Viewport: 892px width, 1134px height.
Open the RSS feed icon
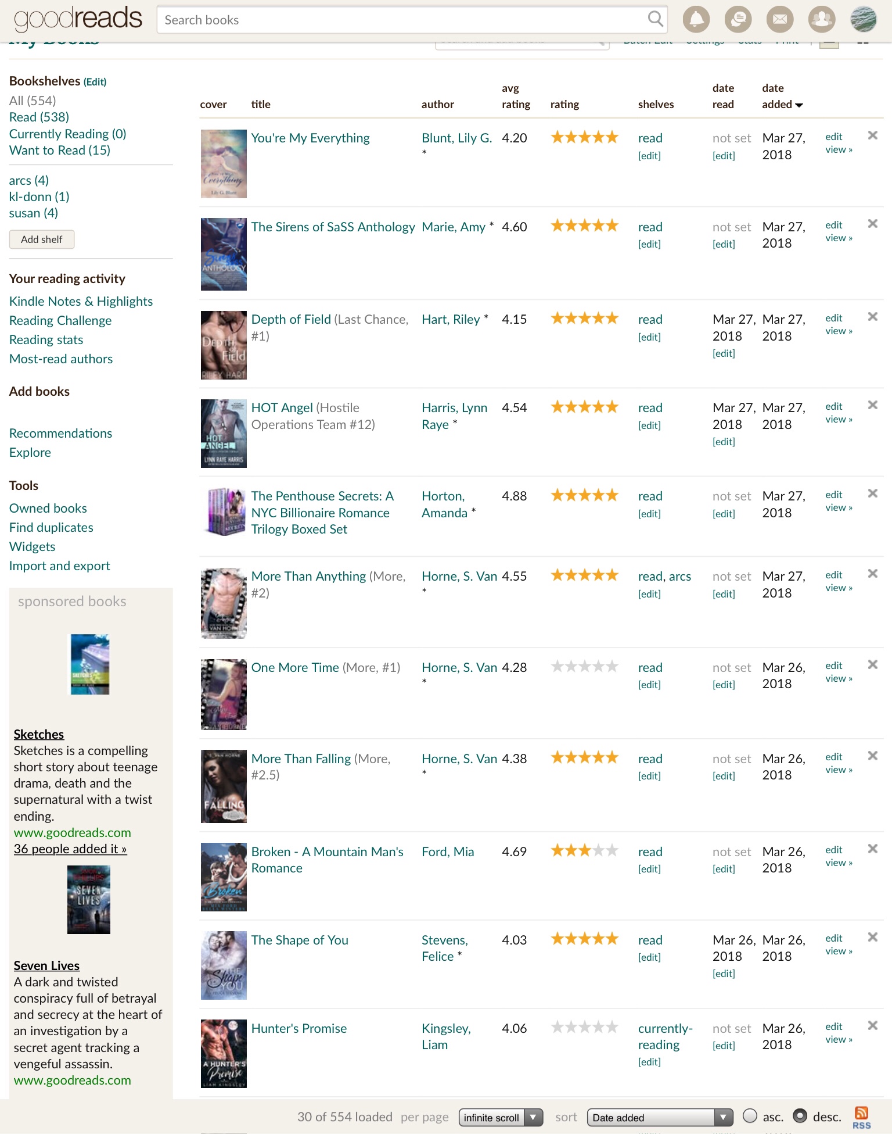tap(861, 1117)
